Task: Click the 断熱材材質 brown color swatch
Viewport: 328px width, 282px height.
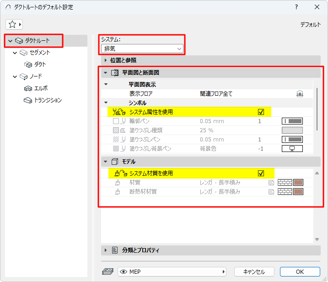Action: point(298,192)
